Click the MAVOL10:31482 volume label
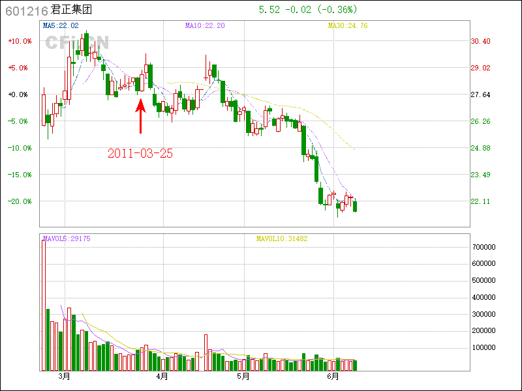This screenshot has width=522, height=391. 281,239
